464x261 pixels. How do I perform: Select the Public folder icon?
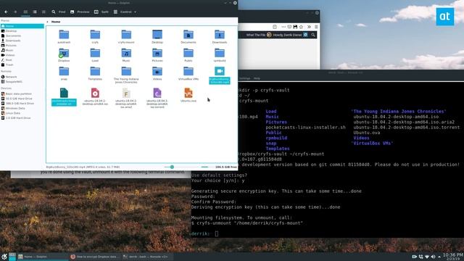point(188,53)
